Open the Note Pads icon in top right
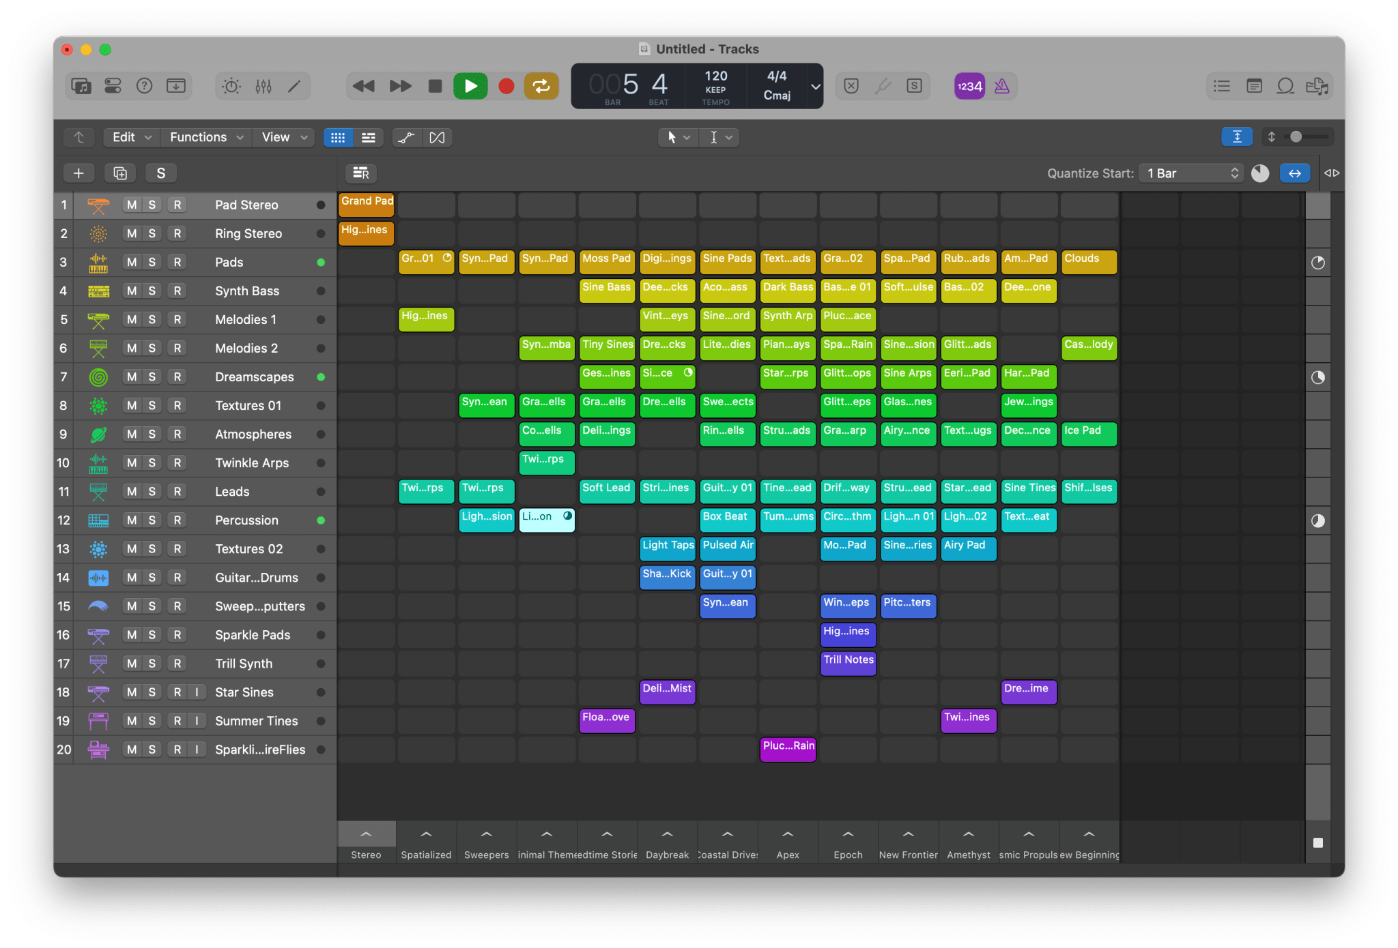 (x=1254, y=86)
